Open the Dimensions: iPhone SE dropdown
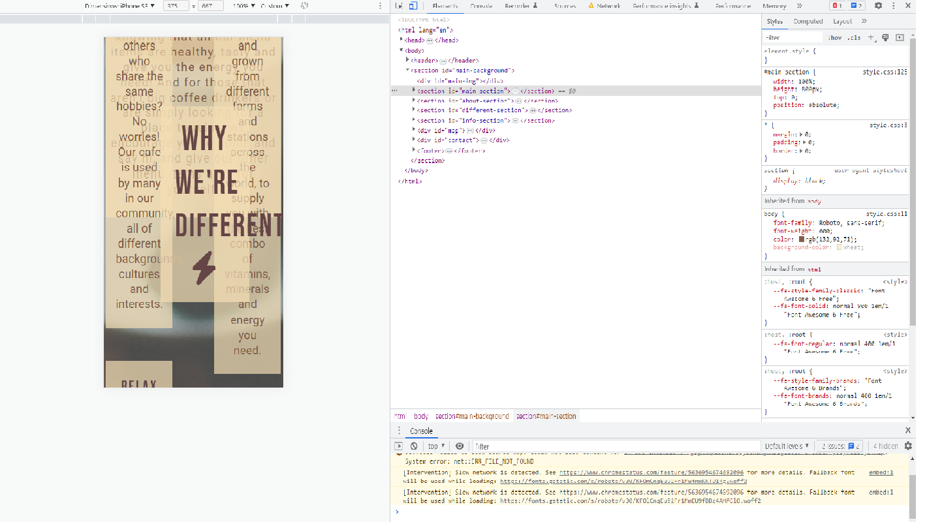927x522 pixels. [x=121, y=6]
